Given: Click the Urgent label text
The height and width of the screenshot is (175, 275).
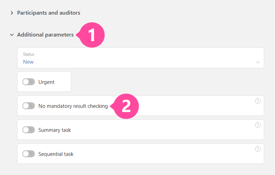Looking at the screenshot, I should 46,82.
